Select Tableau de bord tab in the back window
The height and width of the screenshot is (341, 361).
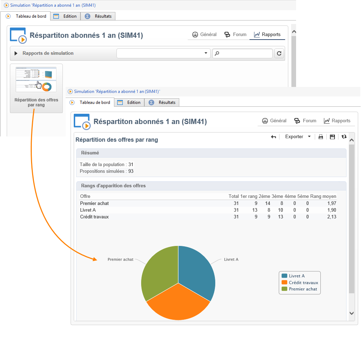[26, 16]
